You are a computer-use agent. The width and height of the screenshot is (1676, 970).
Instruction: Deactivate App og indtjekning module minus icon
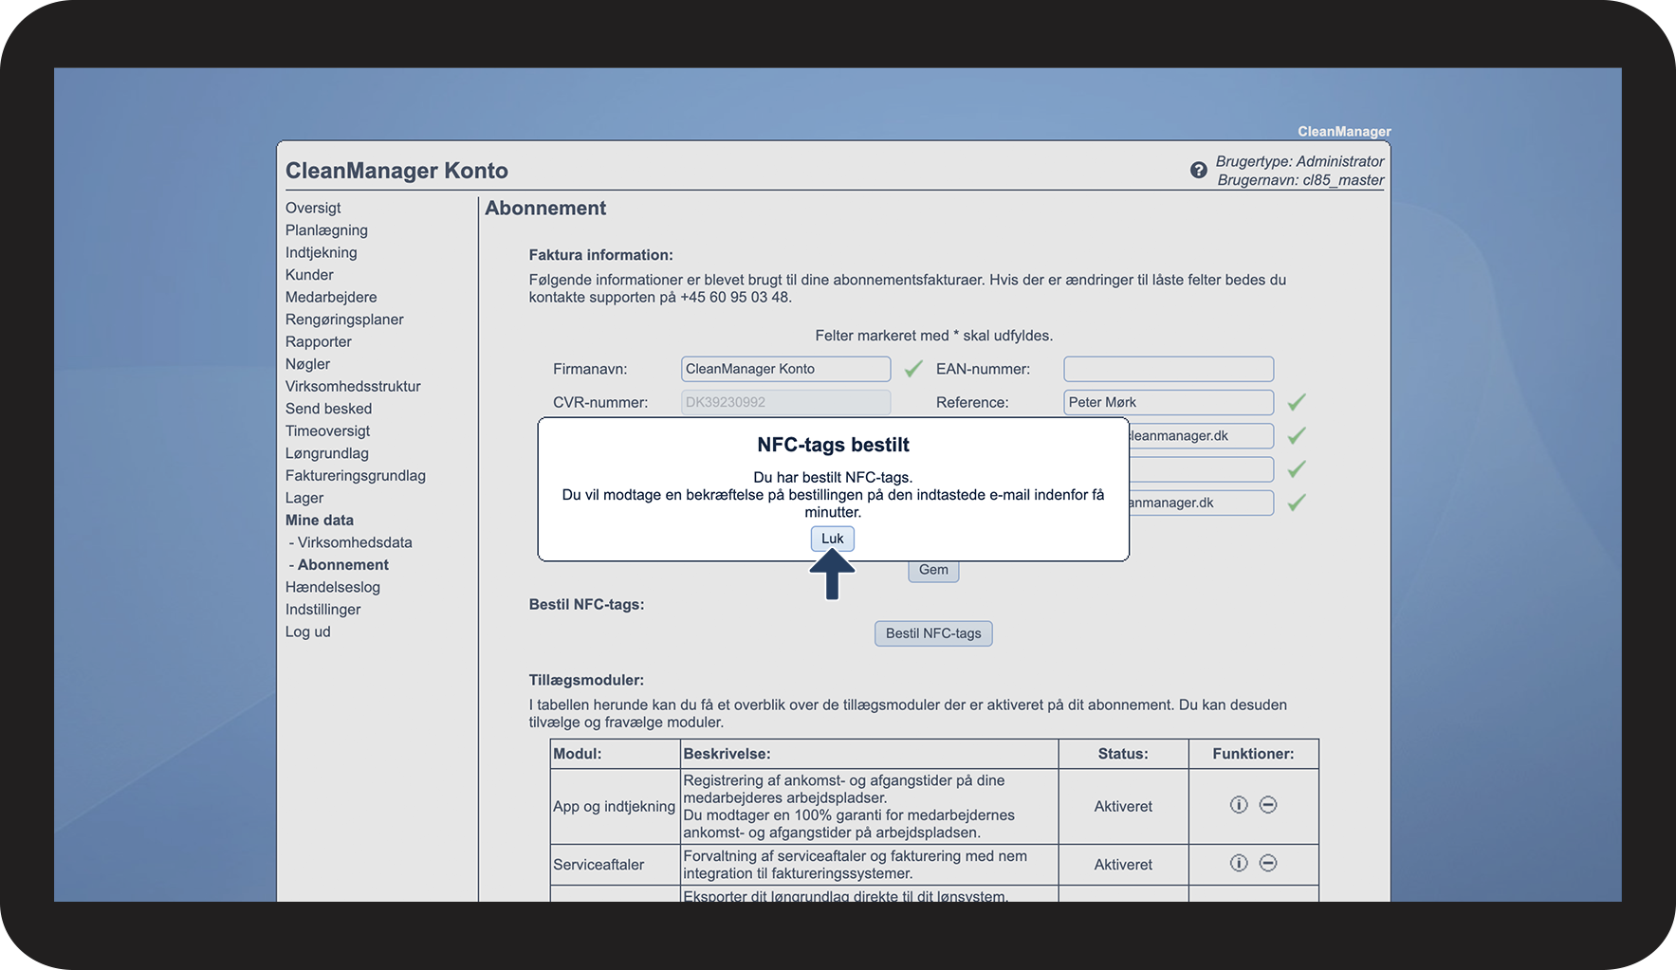[1268, 805]
